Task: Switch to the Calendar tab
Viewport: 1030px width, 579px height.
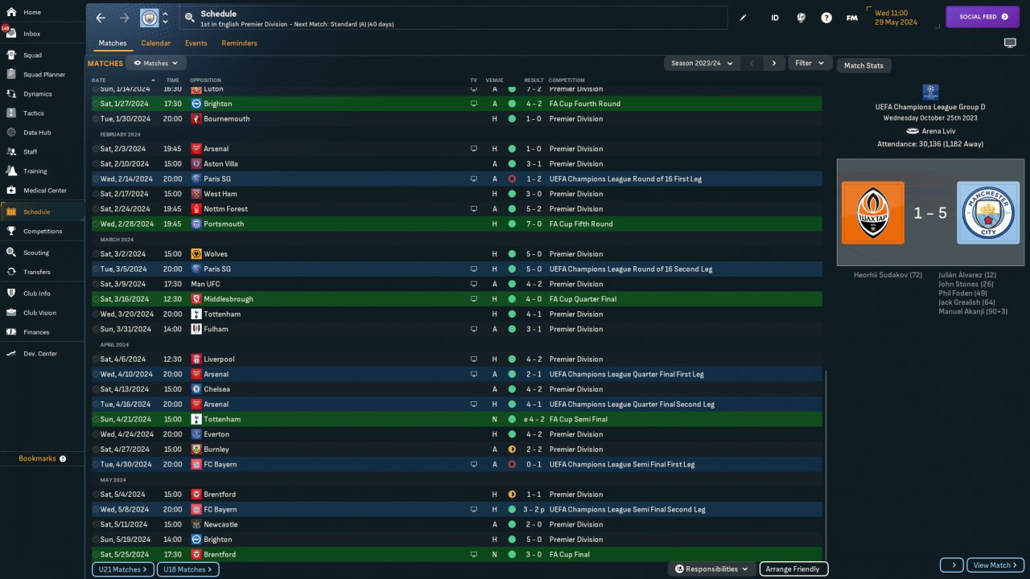Action: (156, 43)
